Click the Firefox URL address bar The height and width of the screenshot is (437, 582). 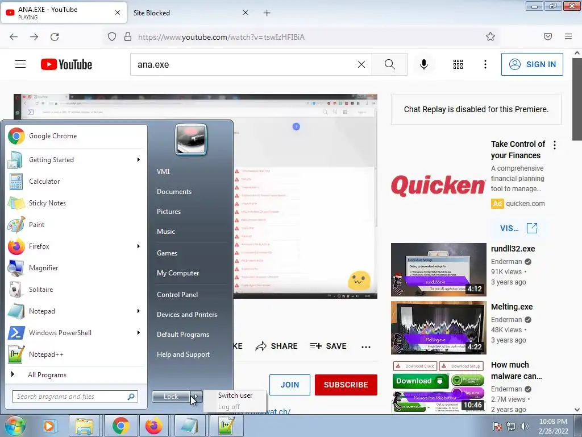pos(301,37)
